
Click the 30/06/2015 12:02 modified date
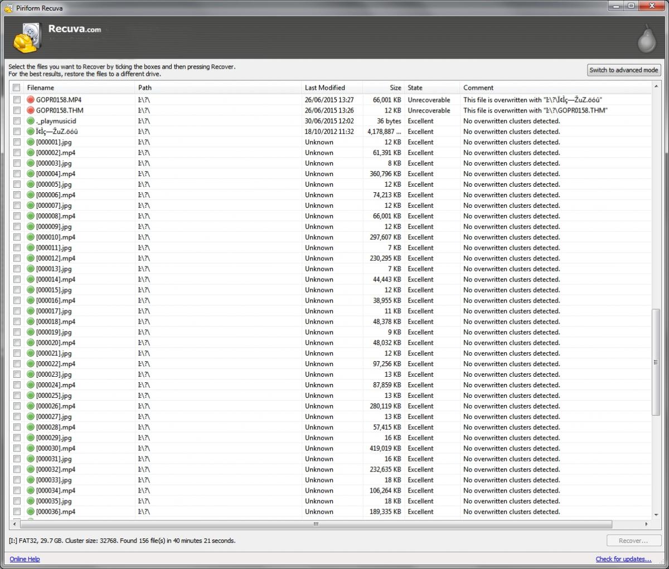tap(329, 121)
